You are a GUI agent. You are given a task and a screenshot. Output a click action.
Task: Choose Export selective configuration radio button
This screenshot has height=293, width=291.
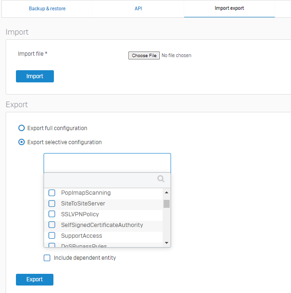[21, 142]
